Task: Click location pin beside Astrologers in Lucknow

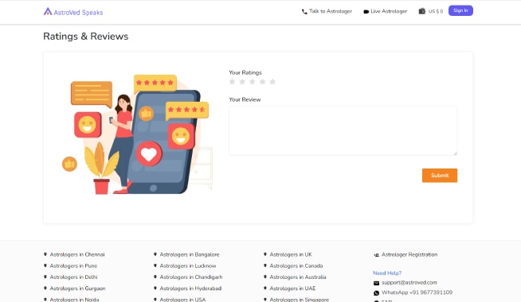Action: click(155, 265)
